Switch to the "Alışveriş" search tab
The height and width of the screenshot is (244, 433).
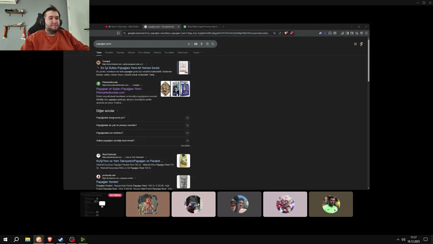(x=120, y=53)
